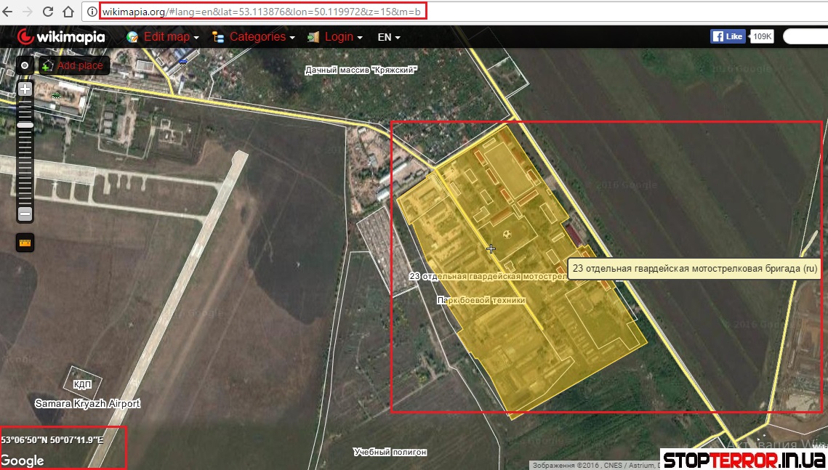This screenshot has width=828, height=470.
Task: Select the yellow ruler measure tool
Action: (x=25, y=242)
